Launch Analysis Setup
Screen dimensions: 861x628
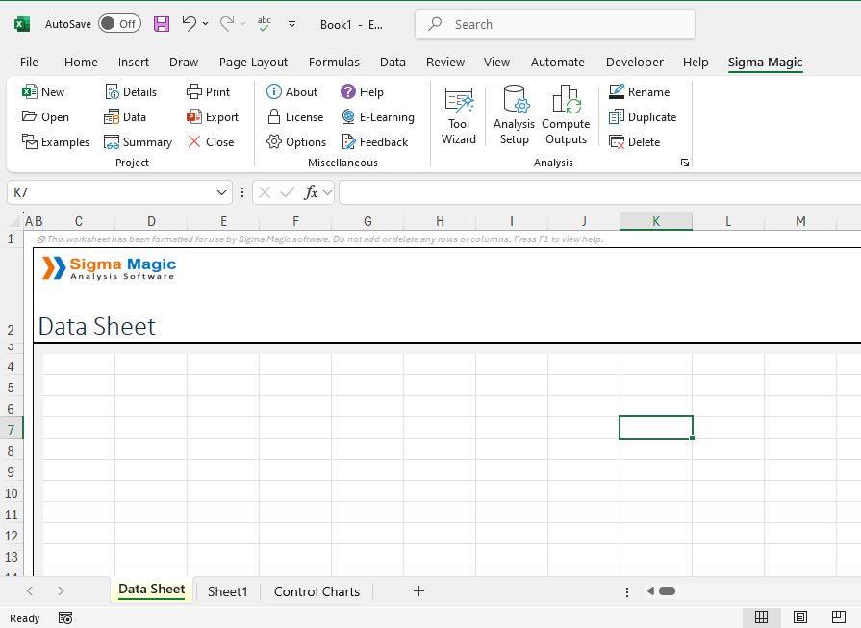pyautogui.click(x=514, y=114)
